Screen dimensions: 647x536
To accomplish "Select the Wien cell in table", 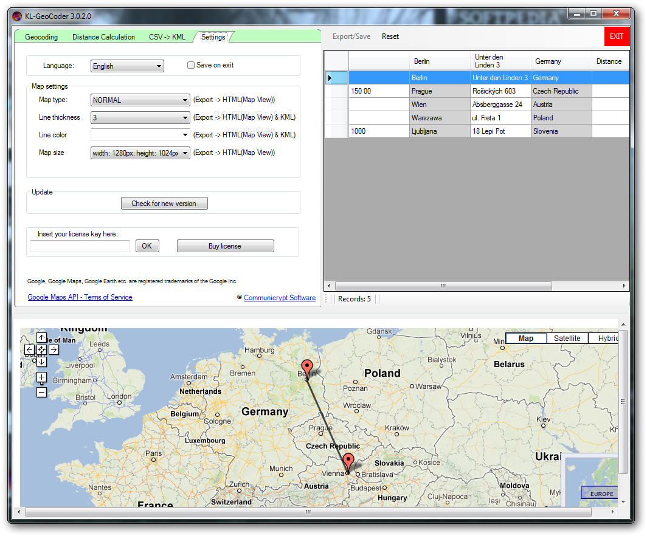I will tap(440, 105).
